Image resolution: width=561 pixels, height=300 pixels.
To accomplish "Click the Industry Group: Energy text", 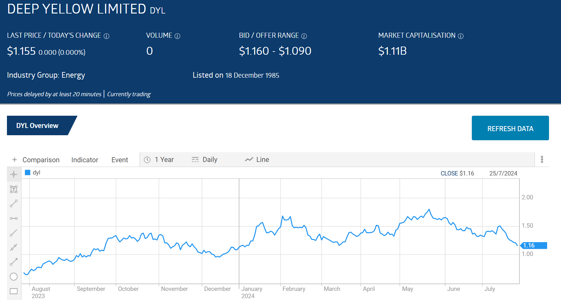I will click(46, 75).
